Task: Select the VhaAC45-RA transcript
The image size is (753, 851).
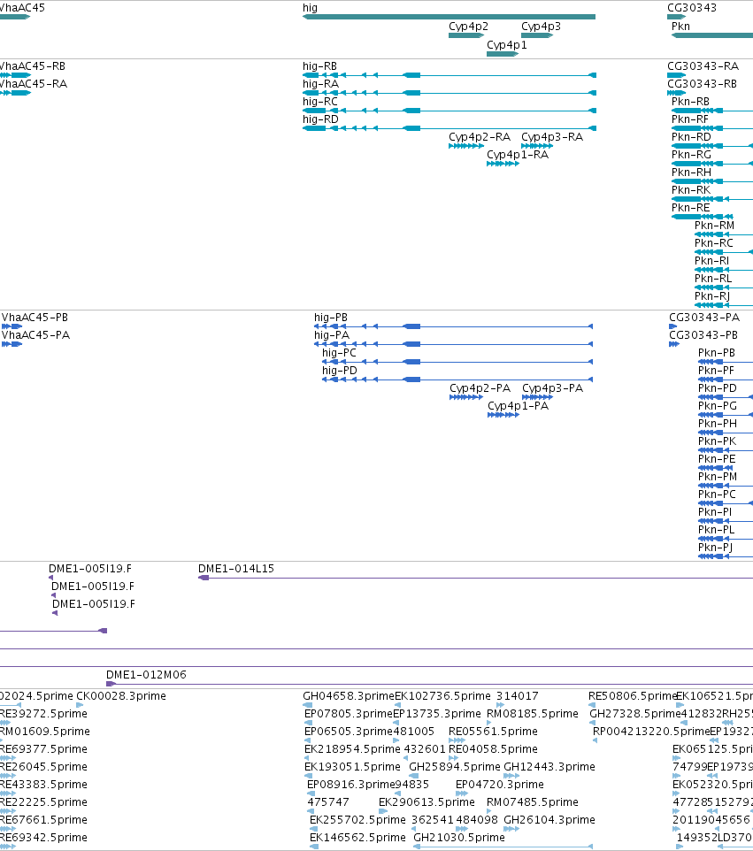Action: click(15, 93)
